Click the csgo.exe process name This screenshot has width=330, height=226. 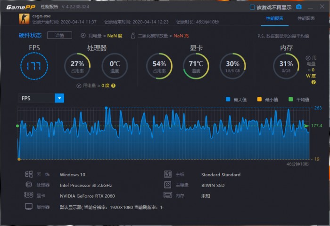(41, 16)
